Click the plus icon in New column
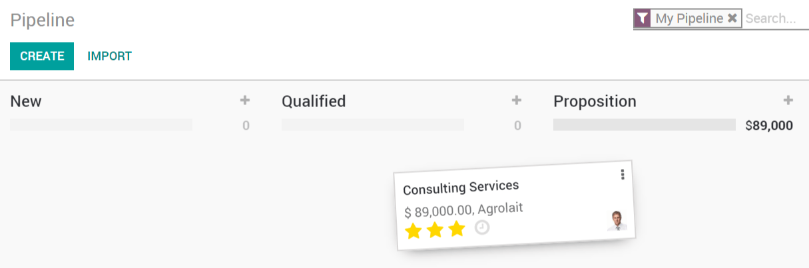 click(245, 101)
